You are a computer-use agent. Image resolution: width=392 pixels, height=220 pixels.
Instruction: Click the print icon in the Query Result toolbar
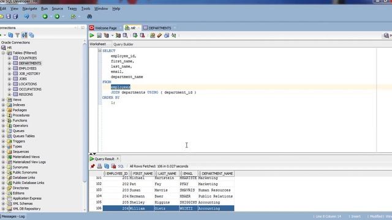coord(99,166)
